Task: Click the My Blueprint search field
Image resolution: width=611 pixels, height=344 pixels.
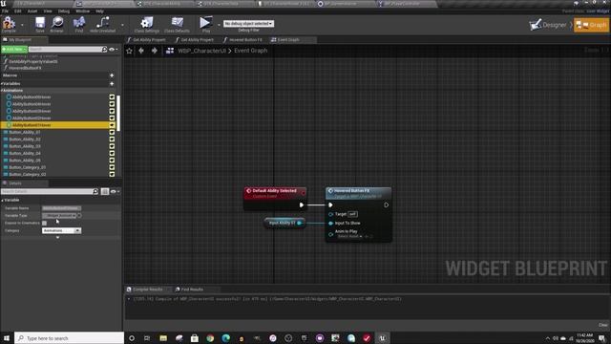Action: [x=67, y=49]
